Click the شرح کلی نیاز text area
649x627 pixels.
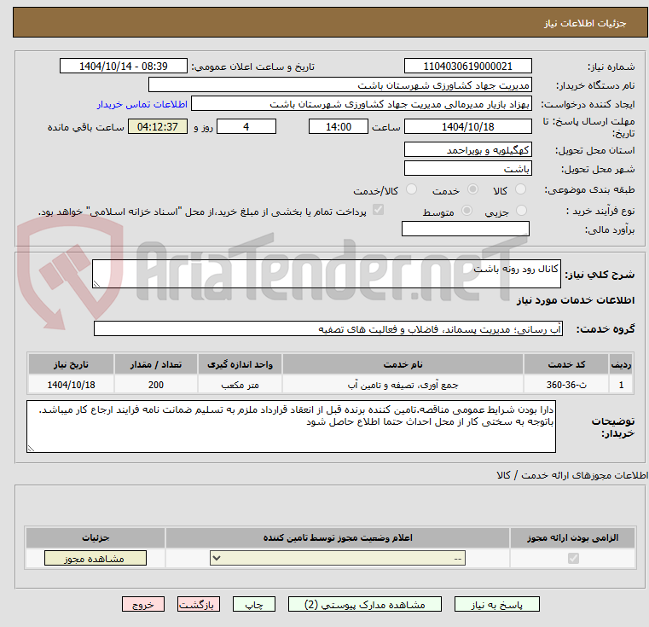pyautogui.click(x=327, y=274)
